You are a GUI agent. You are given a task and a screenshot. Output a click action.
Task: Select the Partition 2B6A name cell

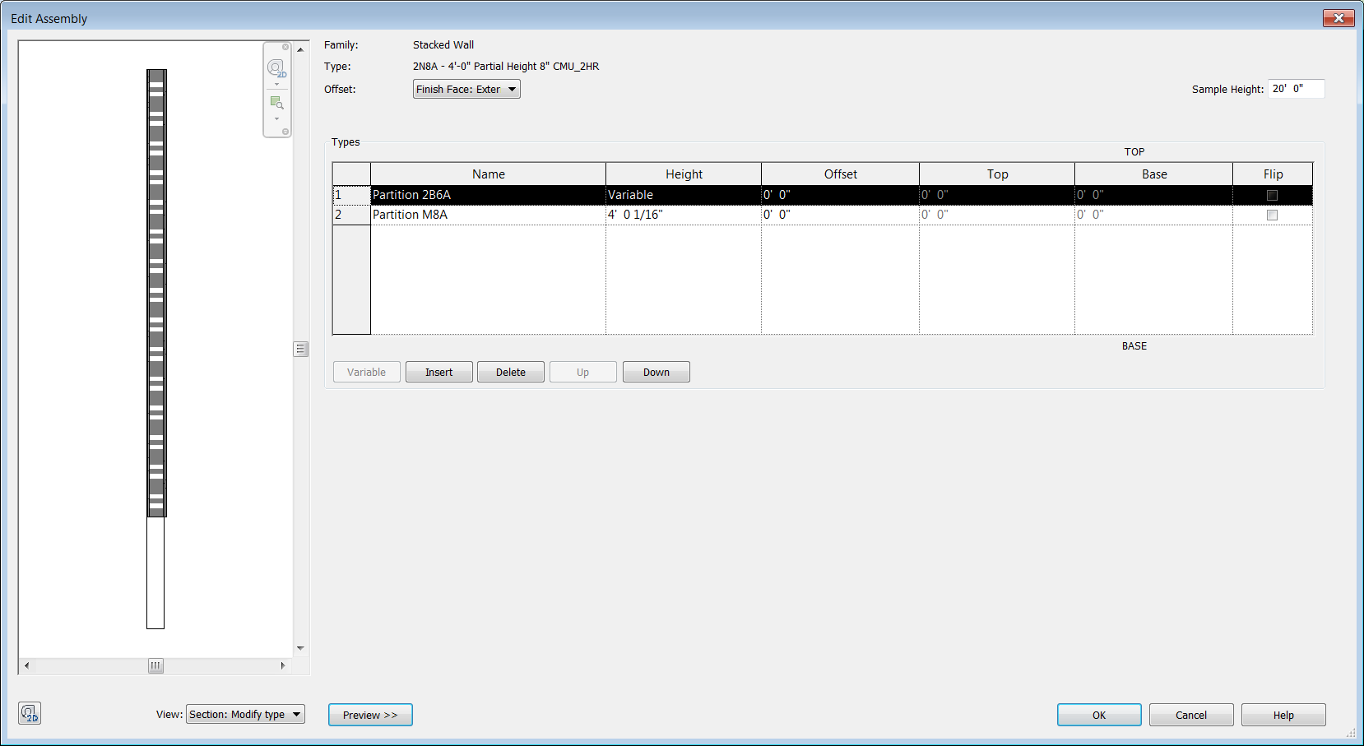[x=488, y=195]
